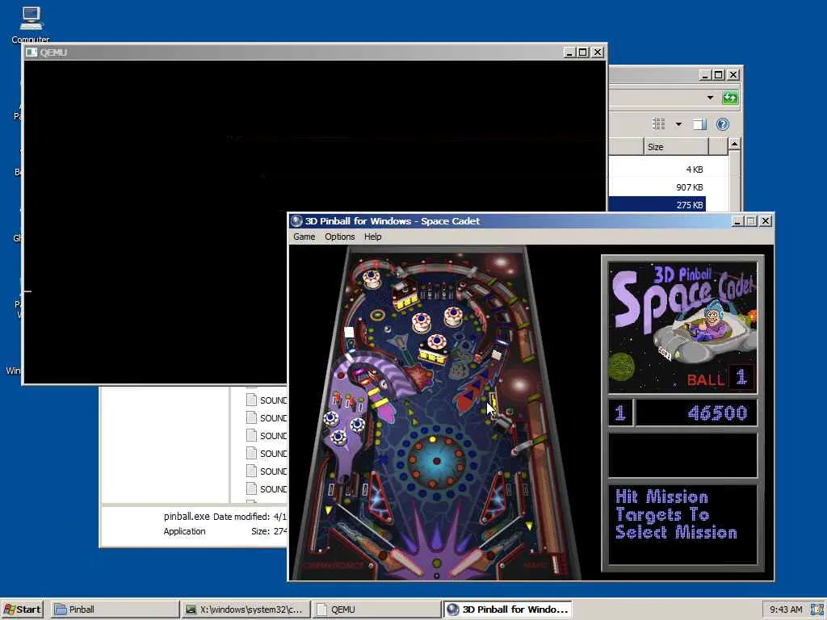This screenshot has width=827, height=620.
Task: Open the Help menu in 3D Pinball
Action: point(372,237)
